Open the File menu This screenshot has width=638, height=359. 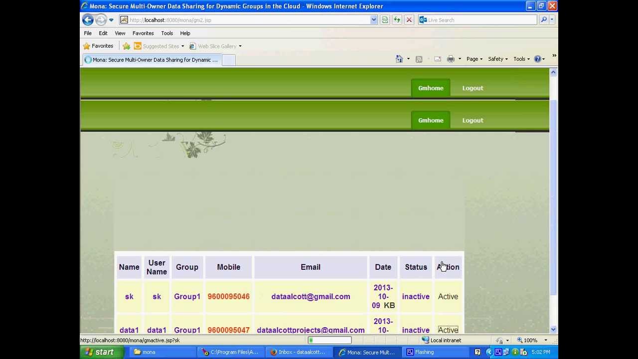click(88, 33)
